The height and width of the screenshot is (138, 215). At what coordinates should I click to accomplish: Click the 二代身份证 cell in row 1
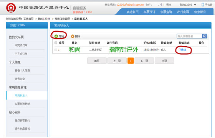pos(96,50)
